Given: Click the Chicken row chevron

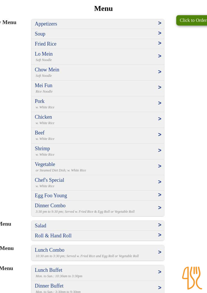Looking at the screenshot, I should pos(160,119).
